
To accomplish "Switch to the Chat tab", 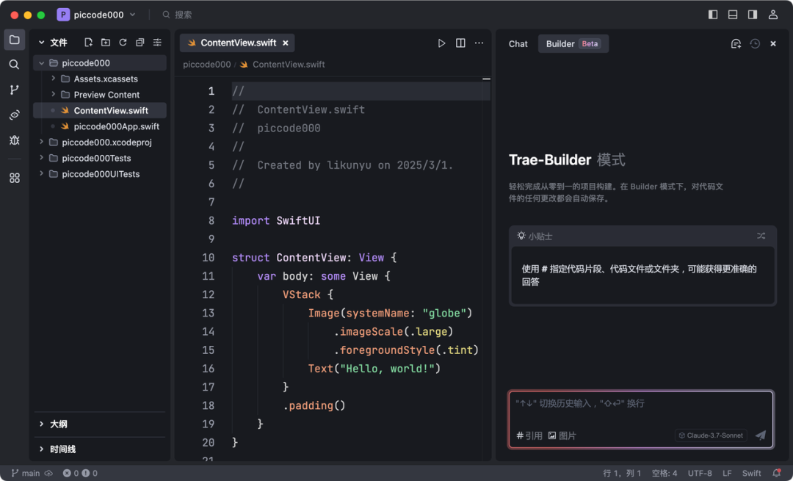I will coord(518,44).
